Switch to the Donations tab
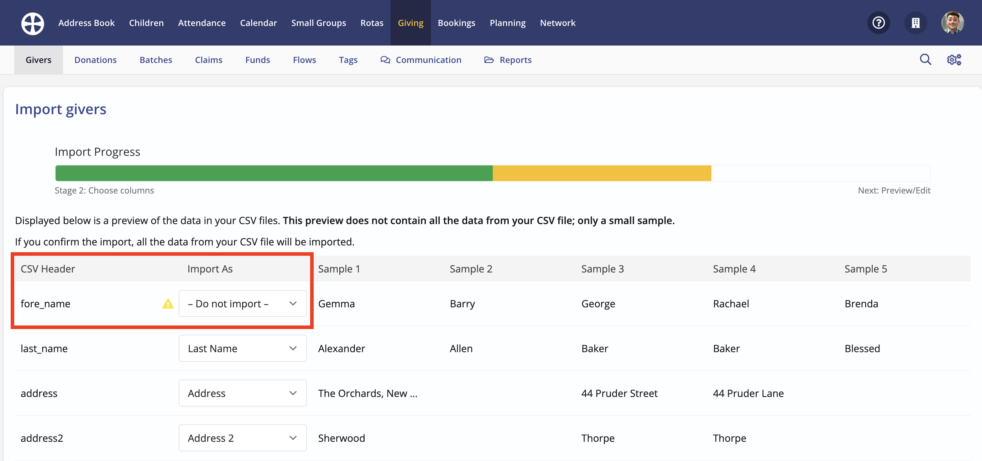The image size is (982, 461). [x=95, y=60]
